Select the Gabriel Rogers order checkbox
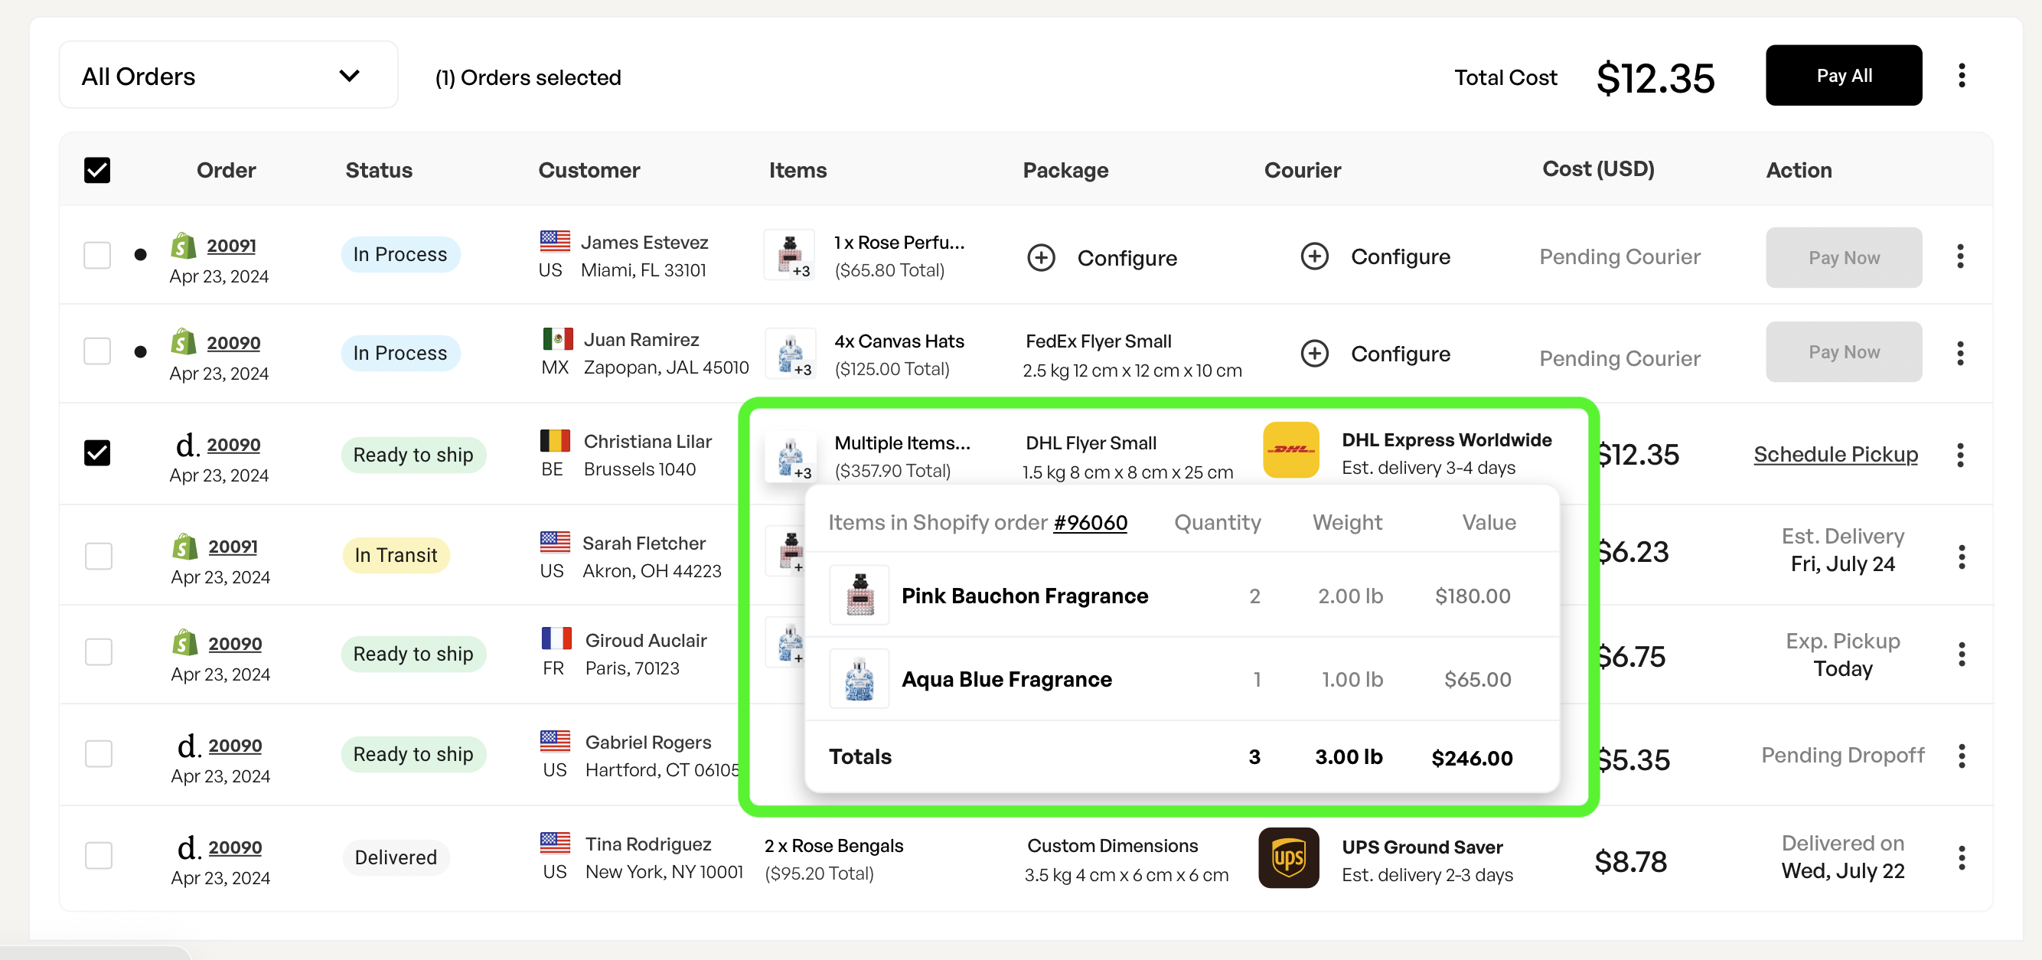Image resolution: width=2042 pixels, height=960 pixels. coord(98,753)
